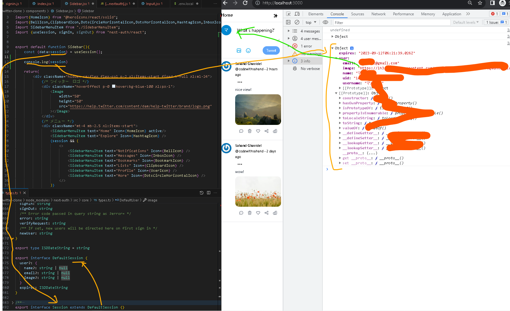Image resolution: width=510 pixels, height=311 pixels.
Task: Open three-dots menu on the 'nice view!' post
Action: coord(240,82)
